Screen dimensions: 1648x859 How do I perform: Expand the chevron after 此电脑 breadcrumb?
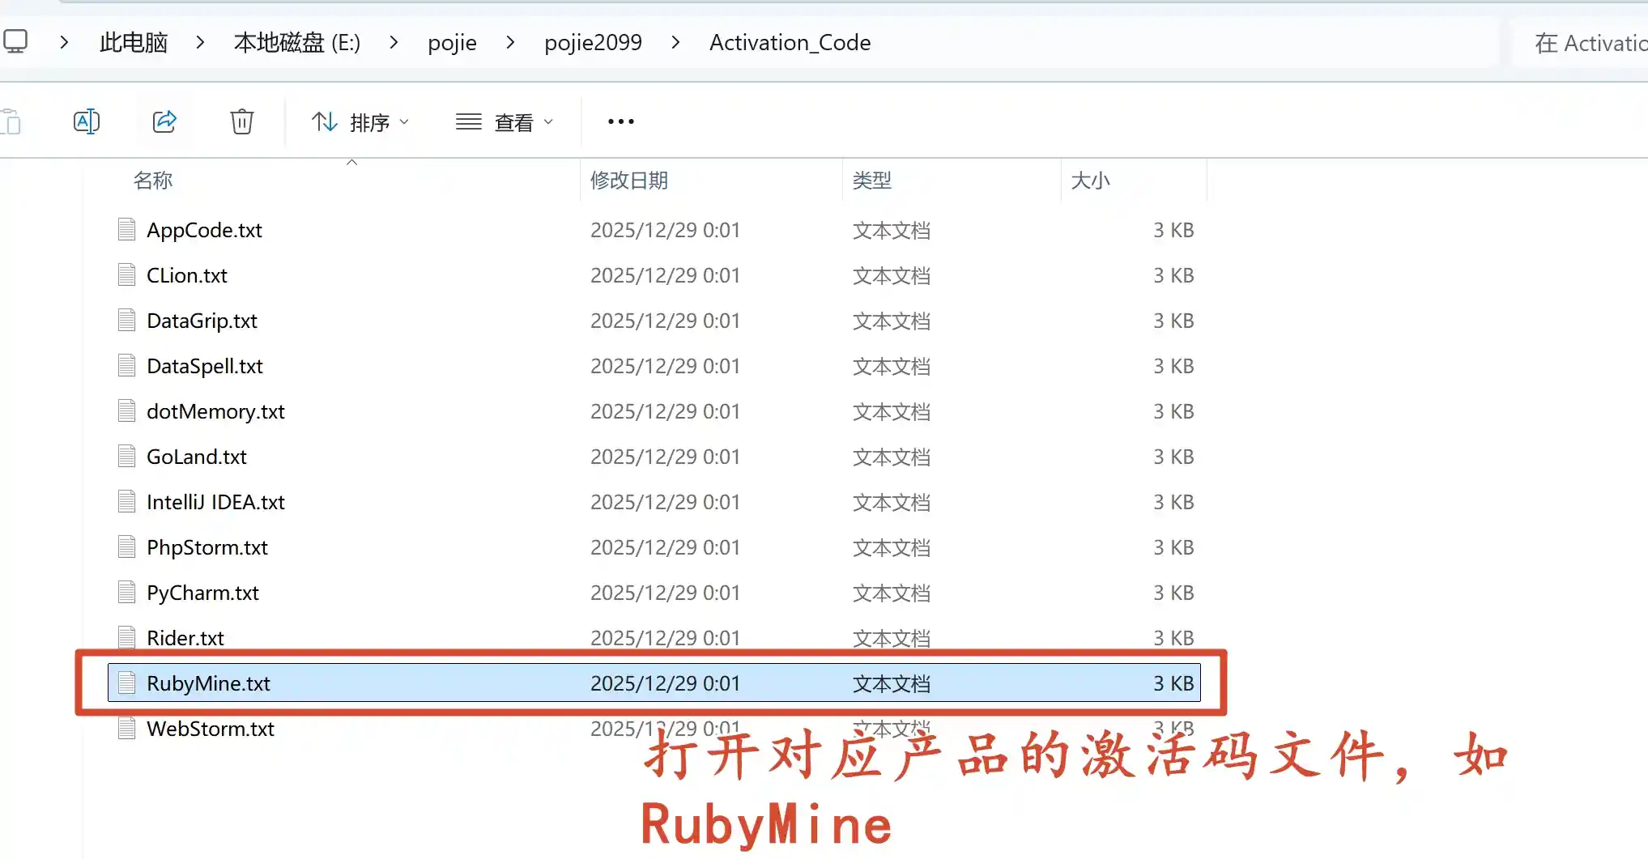click(x=200, y=42)
